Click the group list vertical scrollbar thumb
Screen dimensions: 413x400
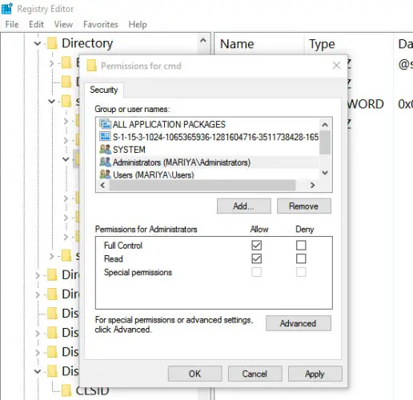click(325, 142)
